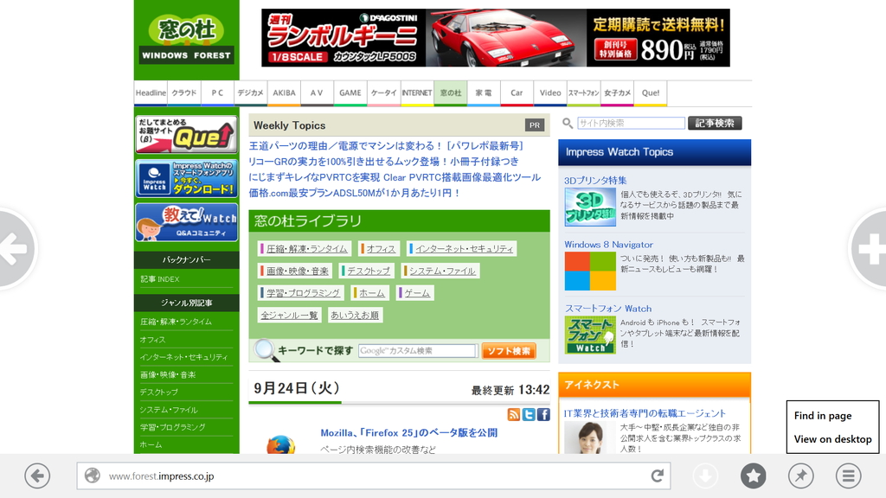886x498 pixels.
Task: Open the スマートフォン Watch thumbnail
Action: coord(590,335)
